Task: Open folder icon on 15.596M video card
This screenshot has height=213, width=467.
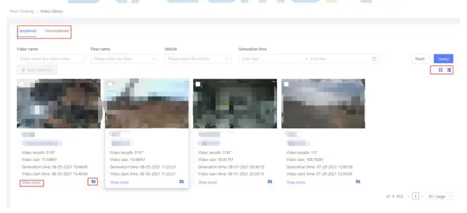Action: coord(93,181)
